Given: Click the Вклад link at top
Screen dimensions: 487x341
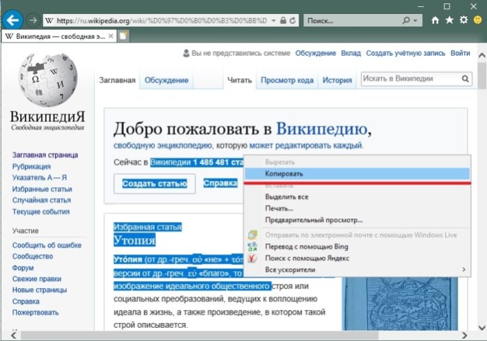Looking at the screenshot, I should pyautogui.click(x=350, y=54).
